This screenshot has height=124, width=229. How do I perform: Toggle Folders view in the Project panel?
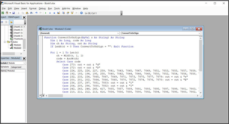pyautogui.click(x=11, y=22)
